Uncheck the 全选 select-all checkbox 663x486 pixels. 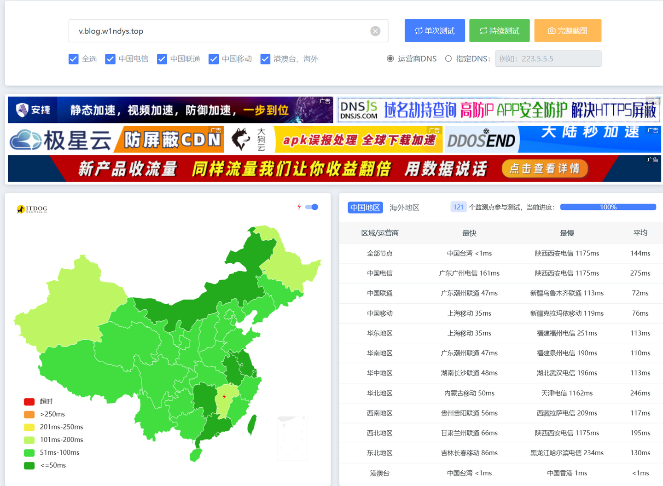pos(73,59)
